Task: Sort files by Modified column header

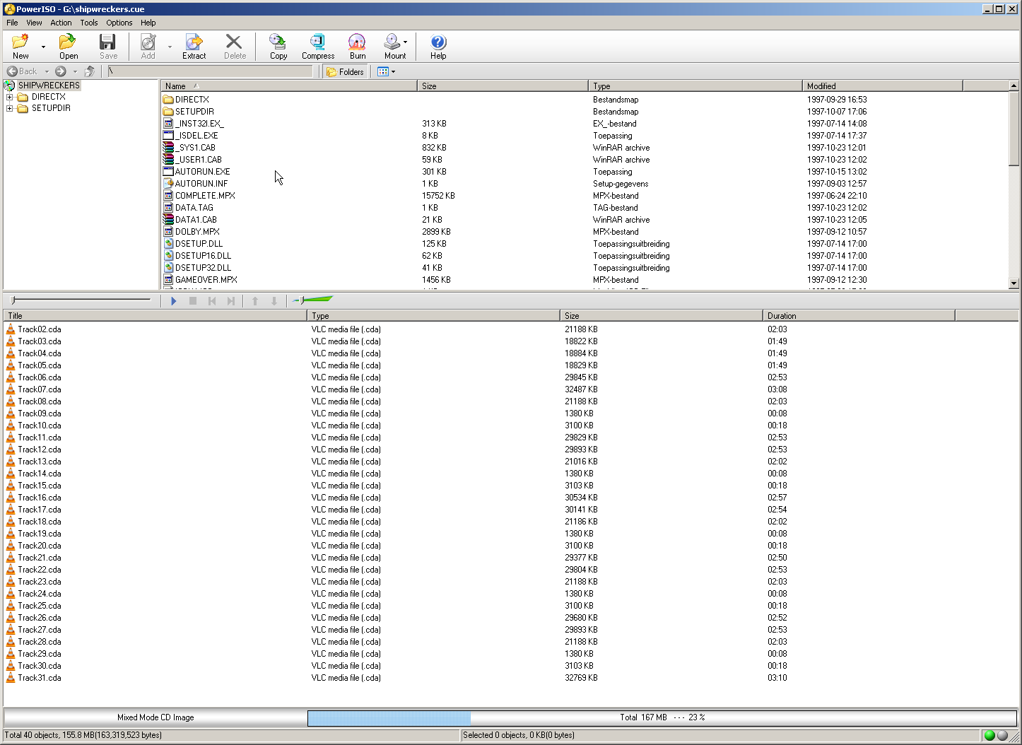Action: (883, 86)
